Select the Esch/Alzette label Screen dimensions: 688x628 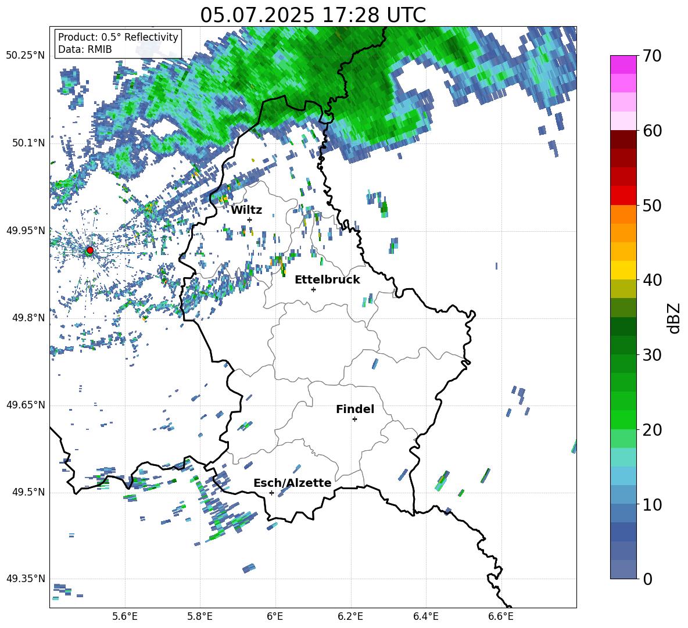[292, 483]
